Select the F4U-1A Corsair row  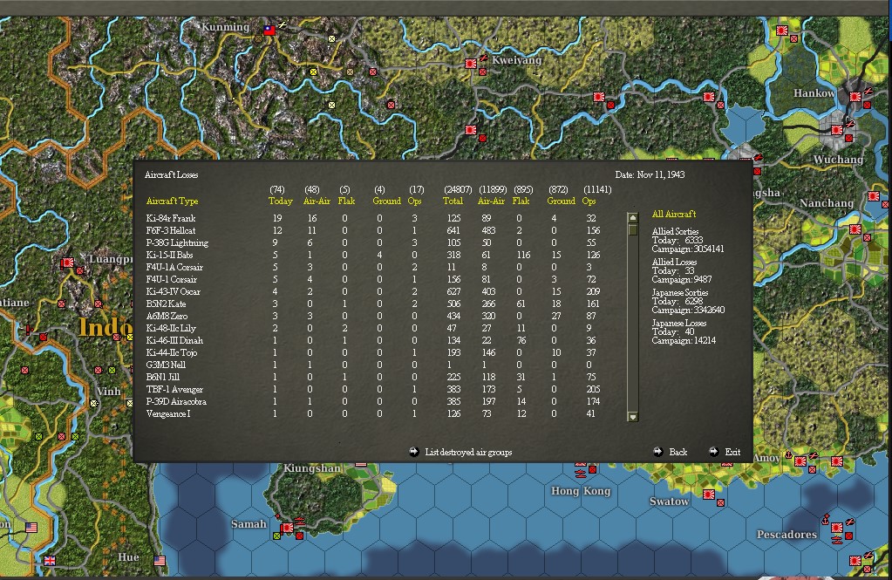(x=372, y=267)
